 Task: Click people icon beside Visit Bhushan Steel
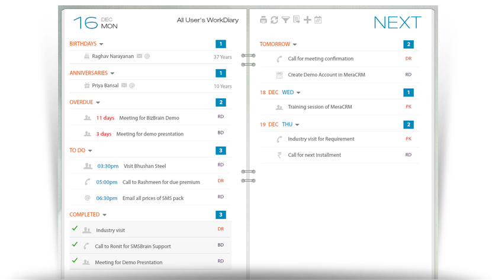pyautogui.click(x=88, y=166)
